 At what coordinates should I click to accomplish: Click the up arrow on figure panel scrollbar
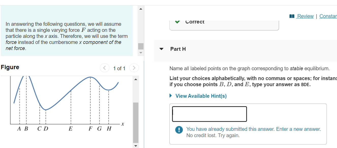tap(136, 79)
